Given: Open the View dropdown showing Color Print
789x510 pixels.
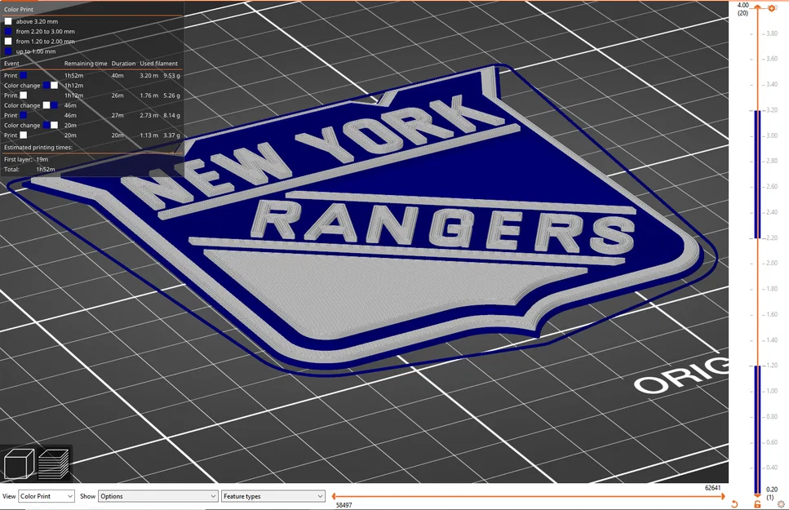Looking at the screenshot, I should pos(47,496).
